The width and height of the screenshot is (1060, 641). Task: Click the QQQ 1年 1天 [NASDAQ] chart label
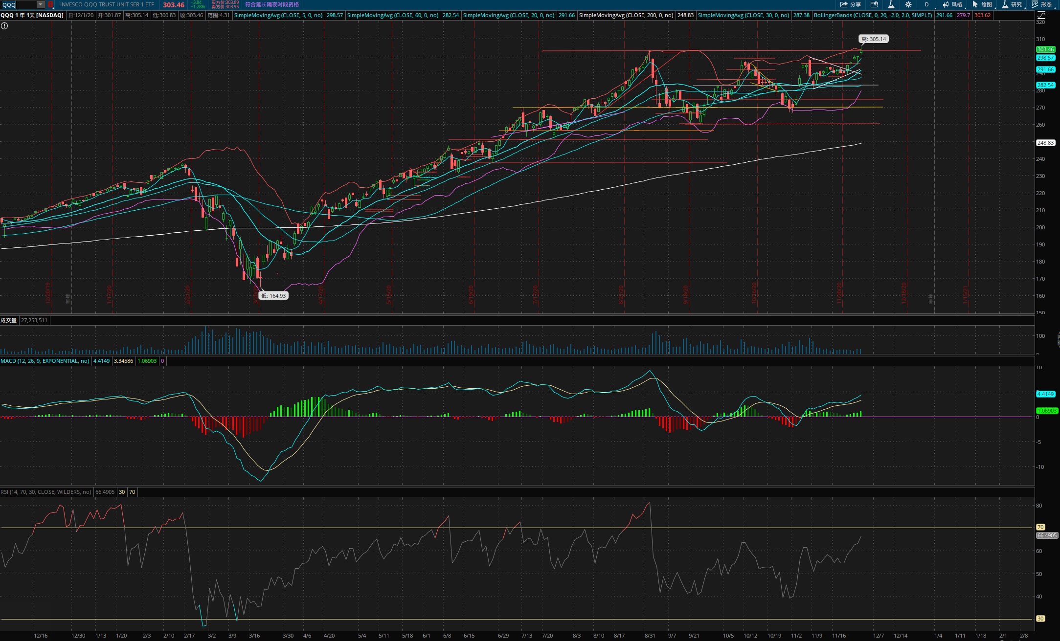coord(32,15)
